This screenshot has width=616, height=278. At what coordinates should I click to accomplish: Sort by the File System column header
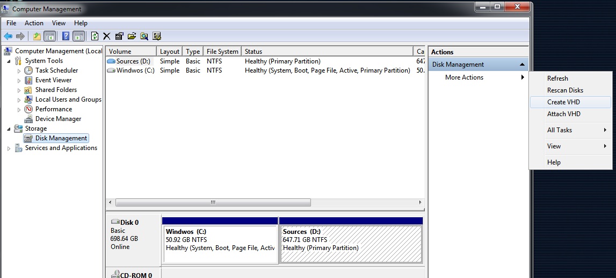(x=222, y=52)
